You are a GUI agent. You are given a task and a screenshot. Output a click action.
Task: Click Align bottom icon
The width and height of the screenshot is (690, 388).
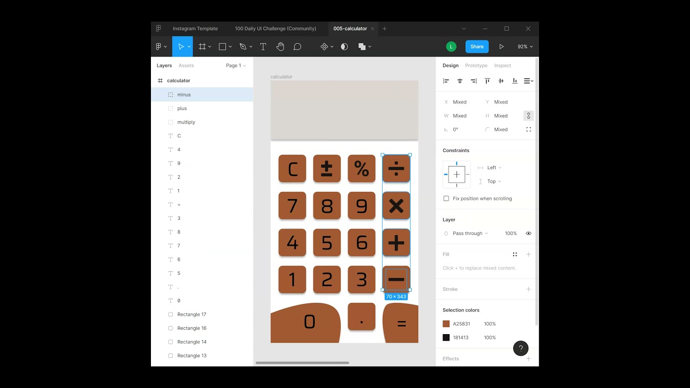[x=515, y=81]
